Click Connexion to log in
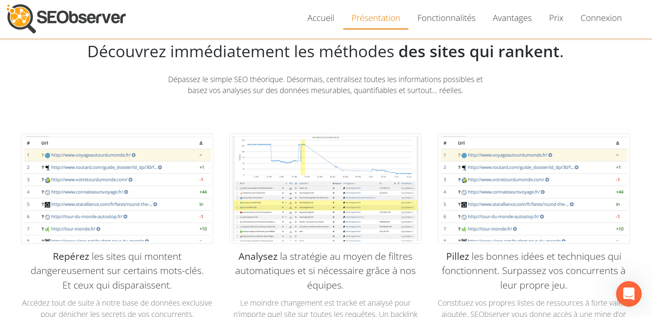 (601, 18)
